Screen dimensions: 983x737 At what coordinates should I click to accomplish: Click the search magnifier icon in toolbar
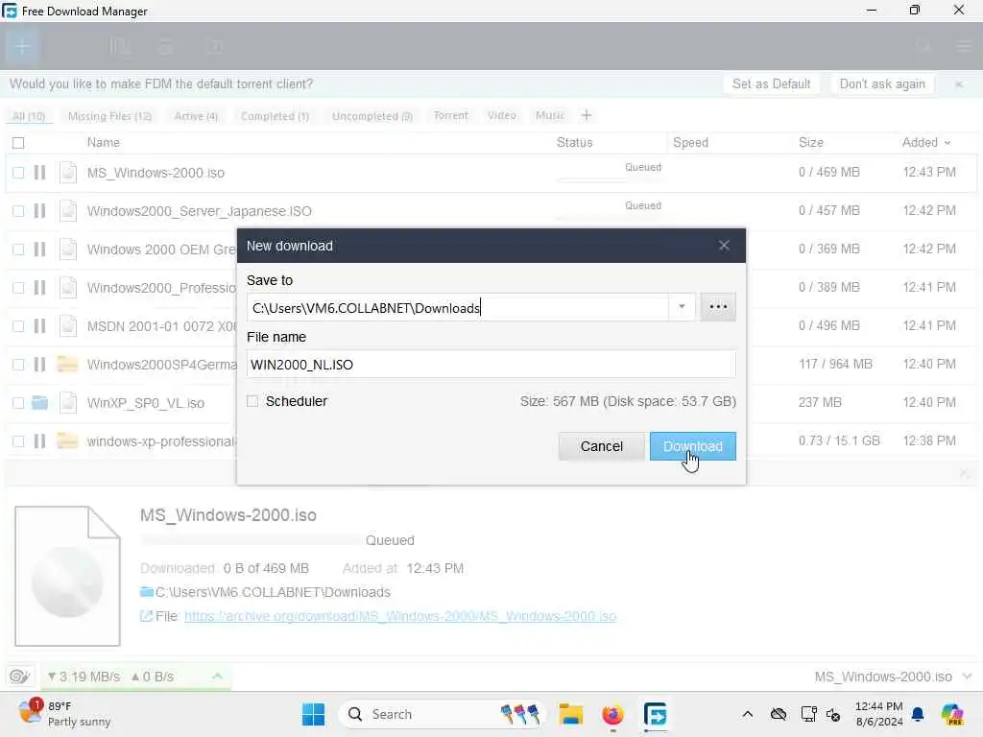click(x=924, y=46)
